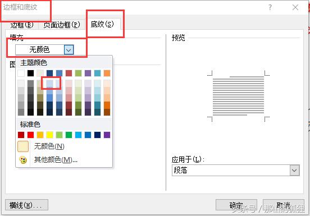This screenshot has height=216, width=310.
Task: Click the 填充 group label
Action: [17, 38]
